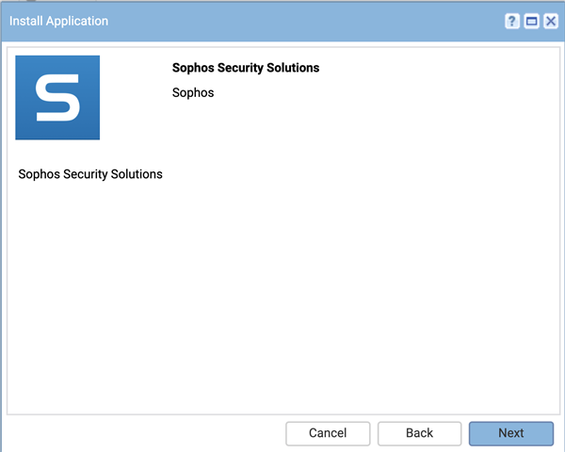Select the bold Sophos Security Solutions heading

coord(246,68)
